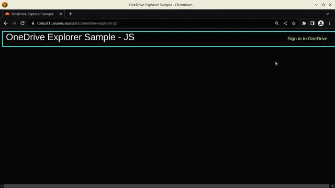
Task: Click the horizontal scrollbar at the bottom
Action: point(166,186)
